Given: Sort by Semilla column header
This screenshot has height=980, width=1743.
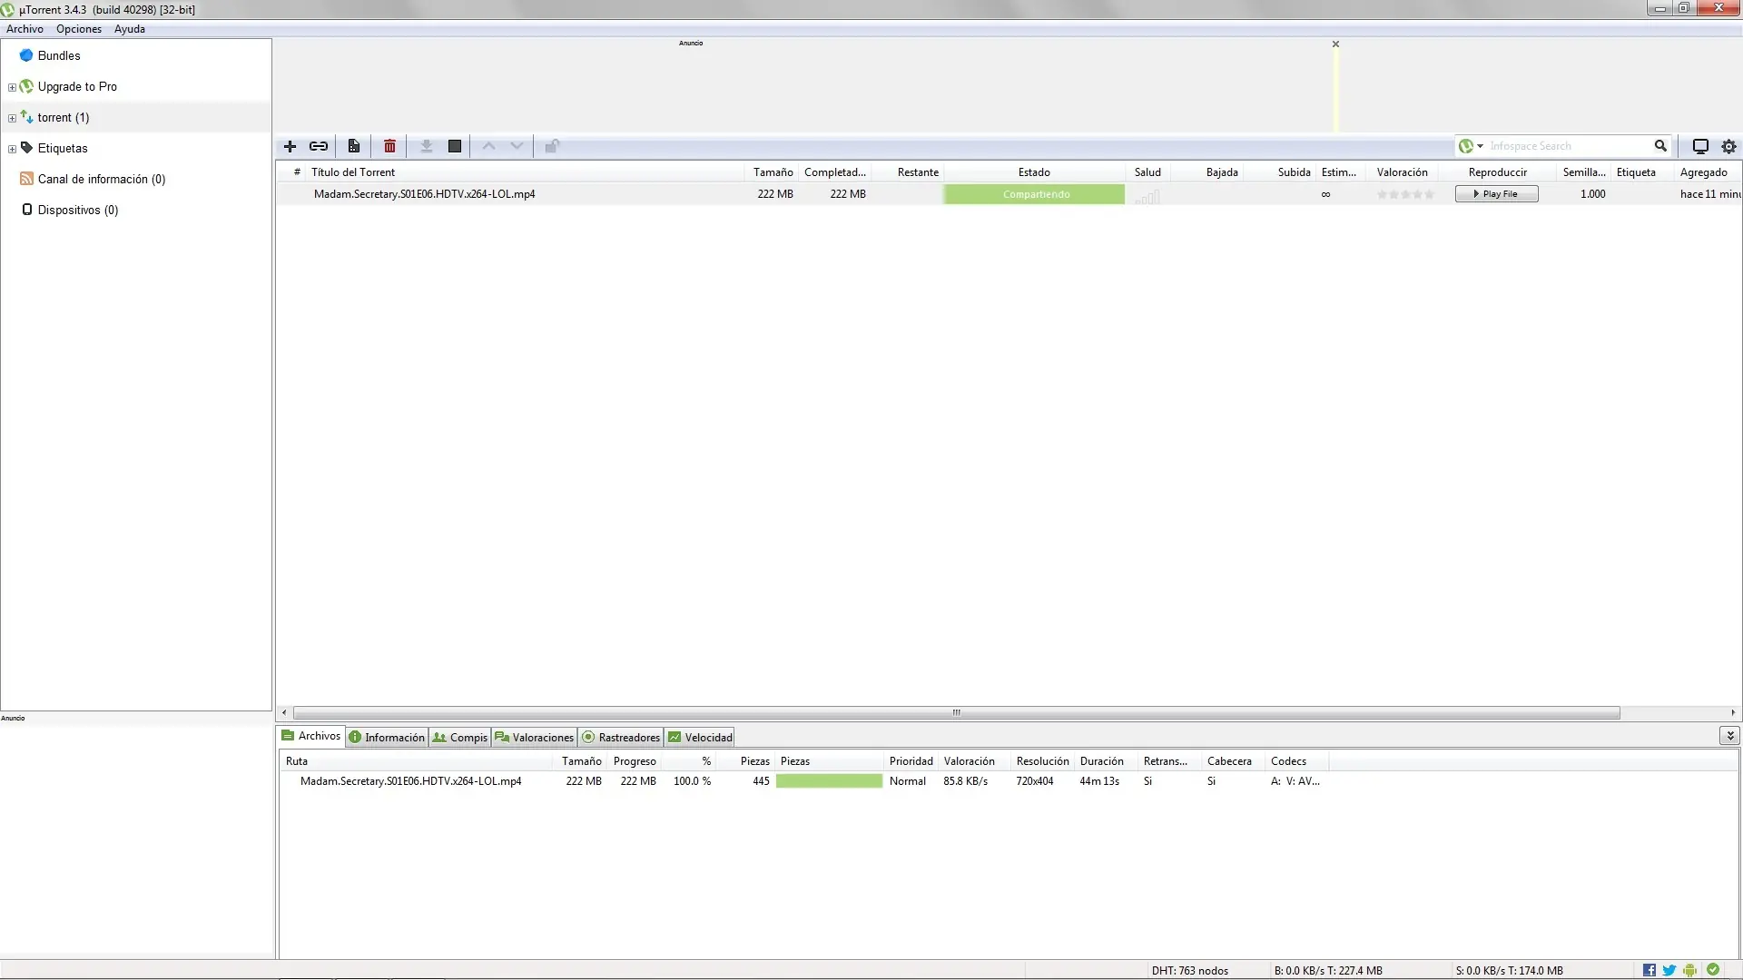Looking at the screenshot, I should click(x=1583, y=172).
